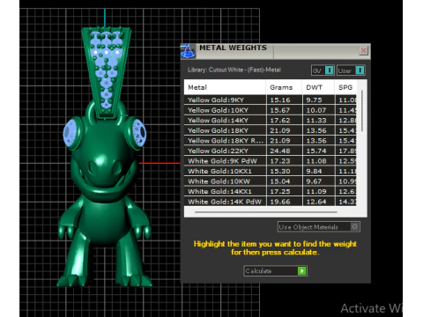Close the Metal Weights dialog

(363, 50)
